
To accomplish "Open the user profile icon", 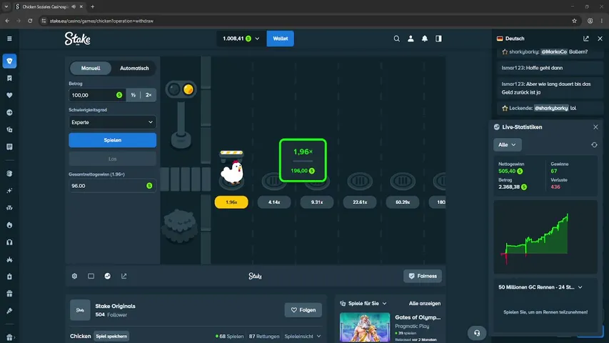I will tap(411, 39).
